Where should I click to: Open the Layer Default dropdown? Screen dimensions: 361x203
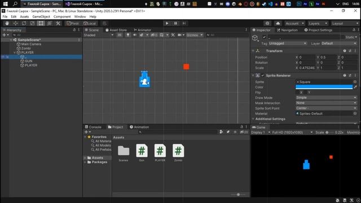coord(338,43)
